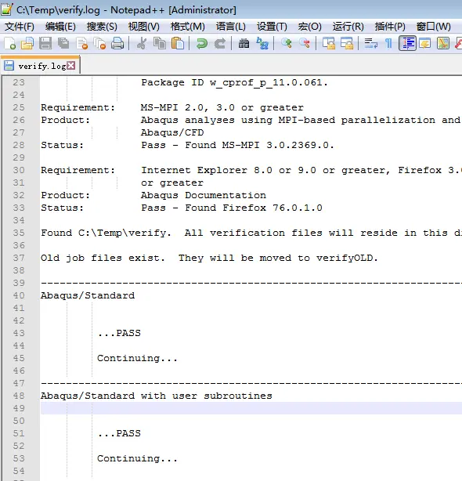462x481 pixels.
Task: Toggle synchronized vertical scrolling icon
Action: pos(329,44)
